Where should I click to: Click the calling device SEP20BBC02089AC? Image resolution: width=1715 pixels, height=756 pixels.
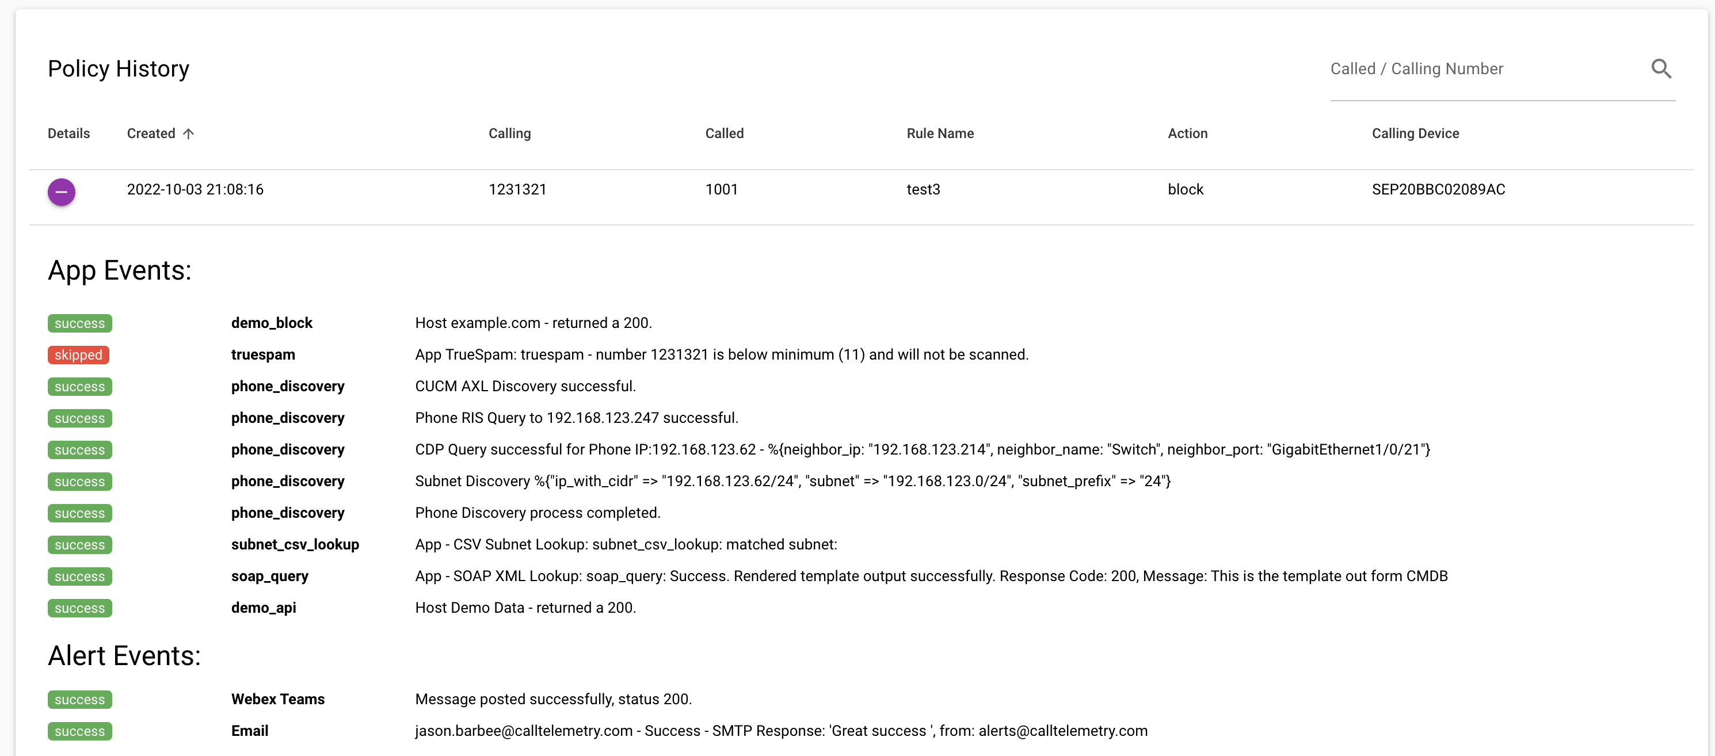pyautogui.click(x=1438, y=189)
